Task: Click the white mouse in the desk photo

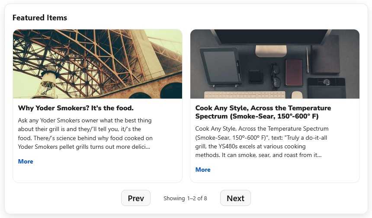Action: [x=297, y=95]
